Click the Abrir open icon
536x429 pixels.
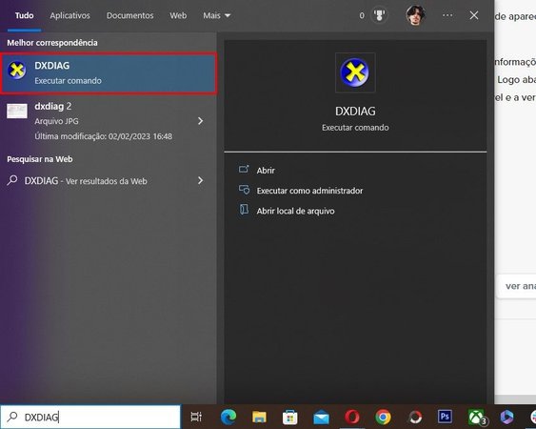coord(244,169)
